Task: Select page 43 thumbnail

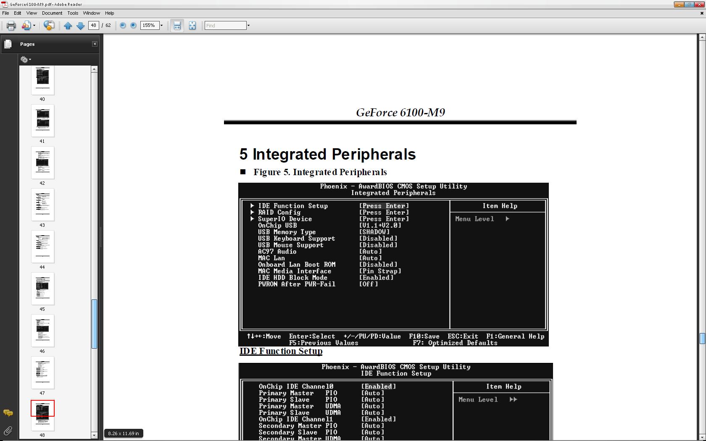Action: tap(43, 205)
